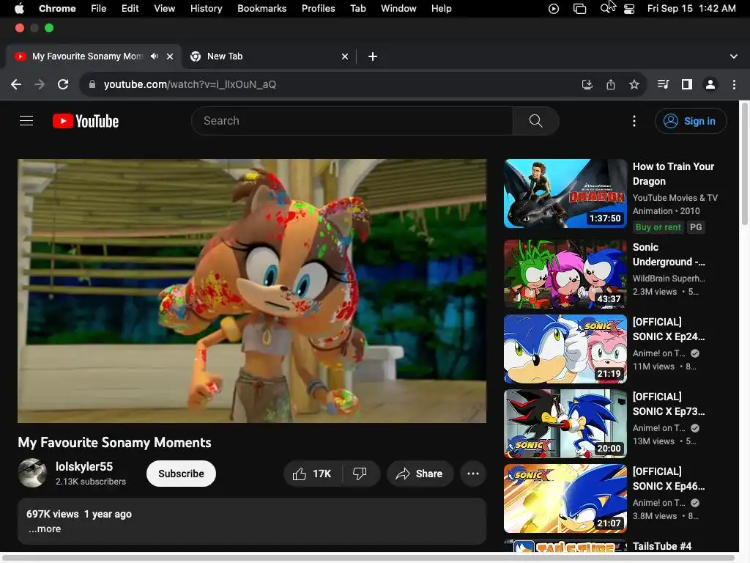The width and height of the screenshot is (750, 563).
Task: Open the Help menu
Action: [x=441, y=9]
